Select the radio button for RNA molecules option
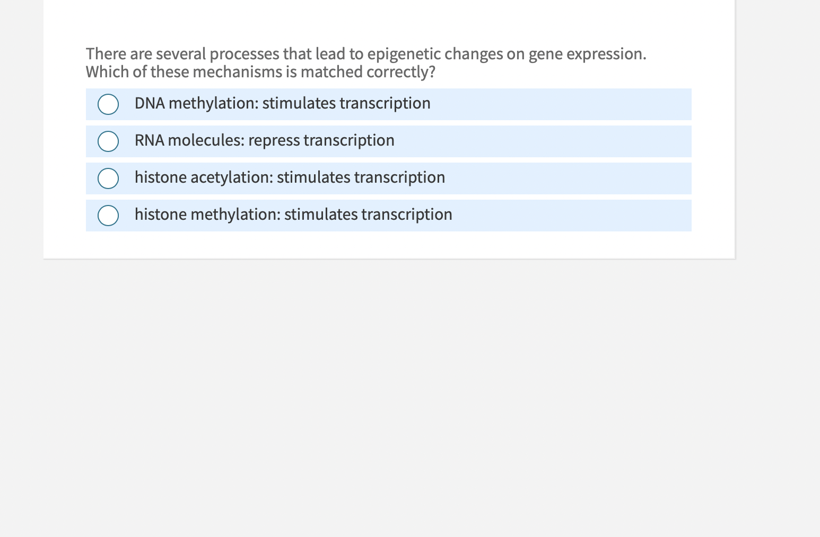 point(108,141)
